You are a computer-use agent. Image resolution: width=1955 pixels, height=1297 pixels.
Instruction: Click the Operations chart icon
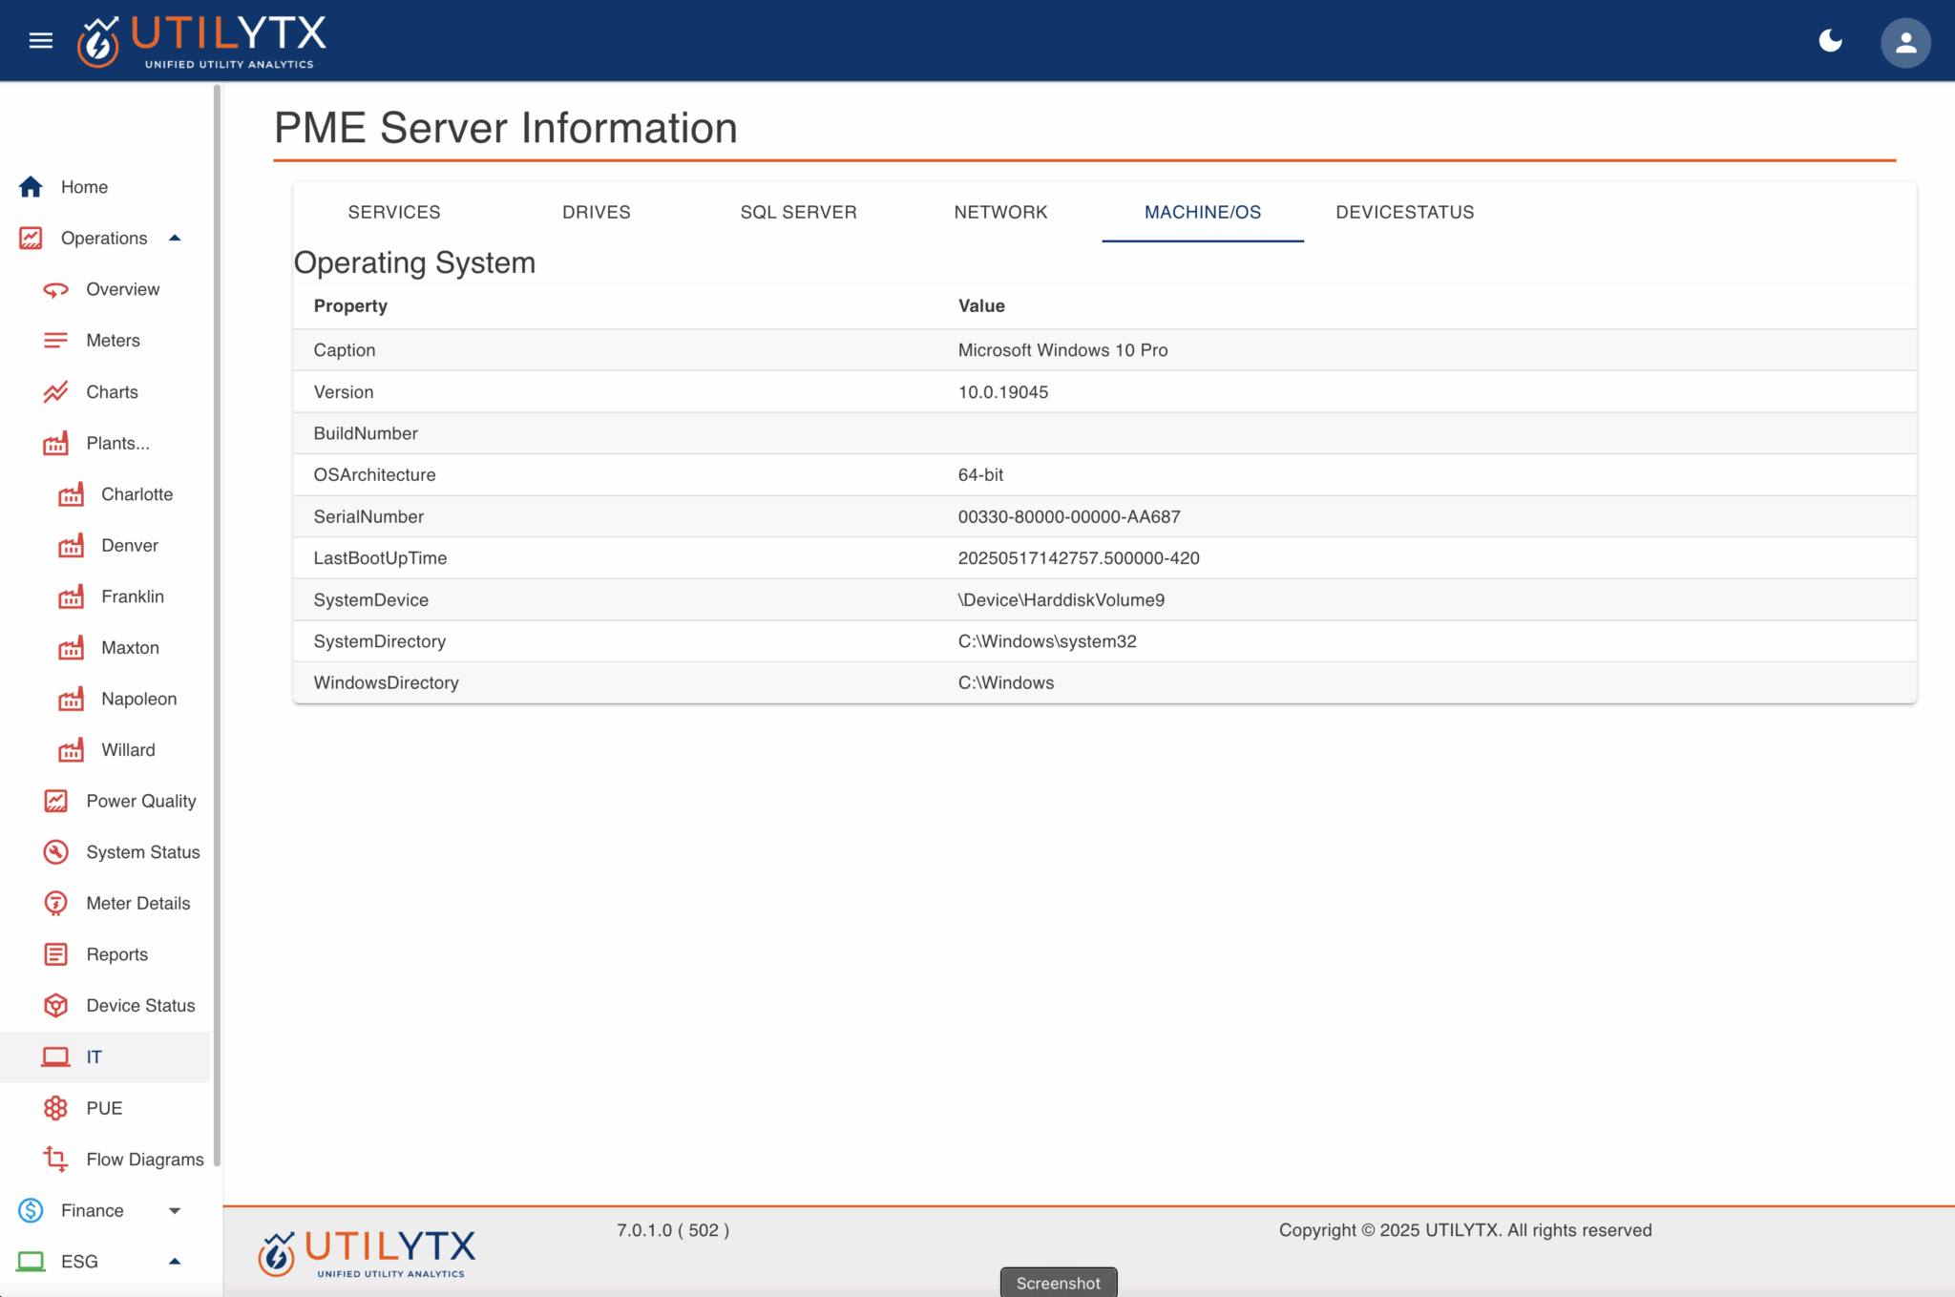[x=31, y=238]
